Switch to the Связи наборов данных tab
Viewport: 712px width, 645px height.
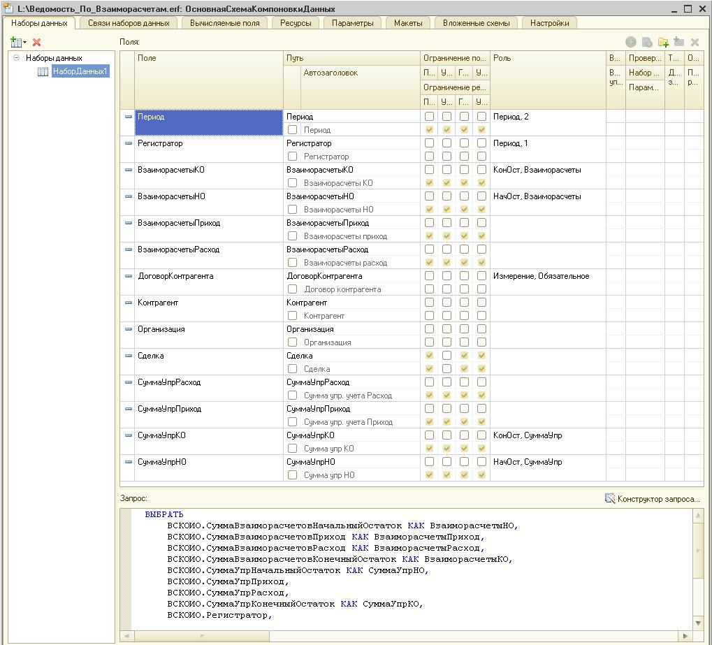(129, 23)
